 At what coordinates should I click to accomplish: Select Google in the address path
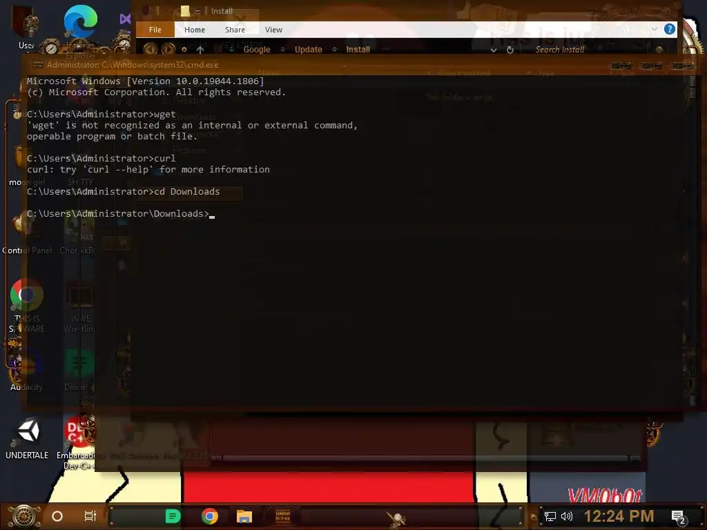(257, 50)
